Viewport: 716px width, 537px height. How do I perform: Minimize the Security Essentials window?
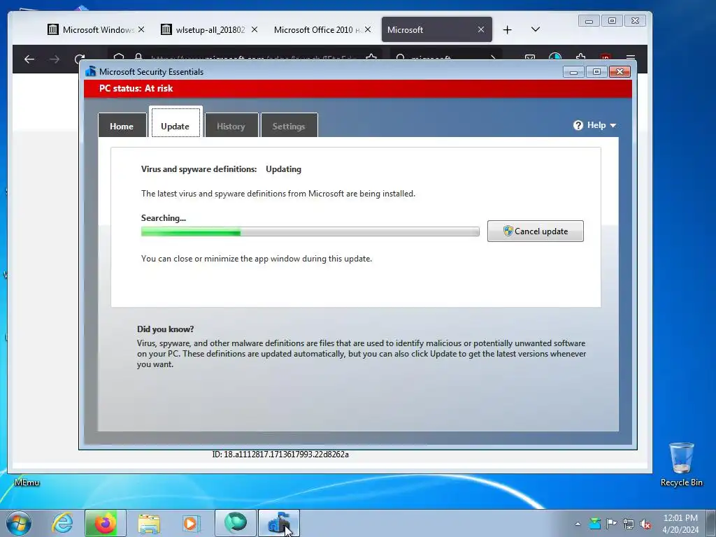click(x=573, y=72)
